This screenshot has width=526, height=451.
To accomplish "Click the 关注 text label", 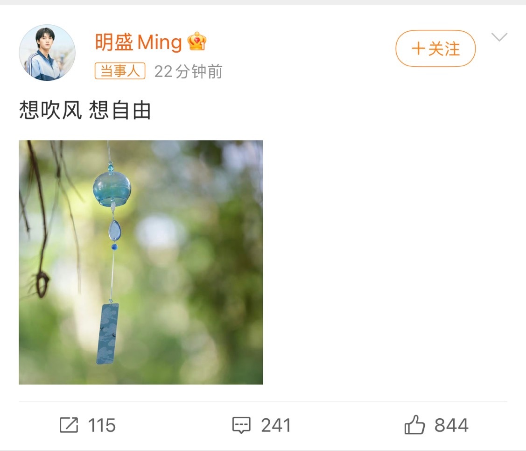I will (444, 49).
